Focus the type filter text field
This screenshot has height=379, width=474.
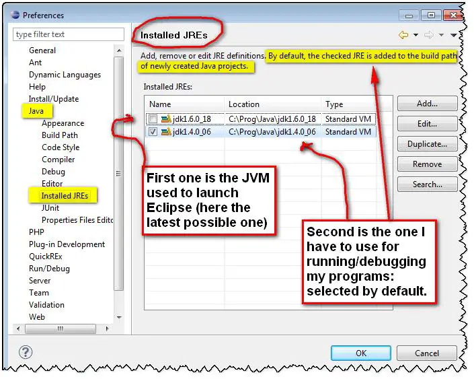(69, 34)
